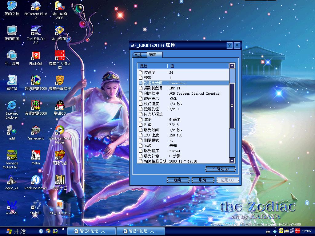Viewport: 315px width, 236px height.
Task: Select the Mafia game shortcut
Action: click(x=36, y=155)
